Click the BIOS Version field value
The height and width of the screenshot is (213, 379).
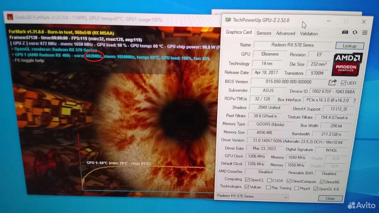tap(288, 81)
